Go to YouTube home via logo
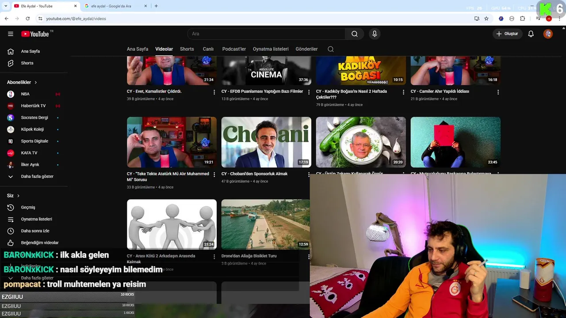The height and width of the screenshot is (318, 566). click(x=35, y=34)
